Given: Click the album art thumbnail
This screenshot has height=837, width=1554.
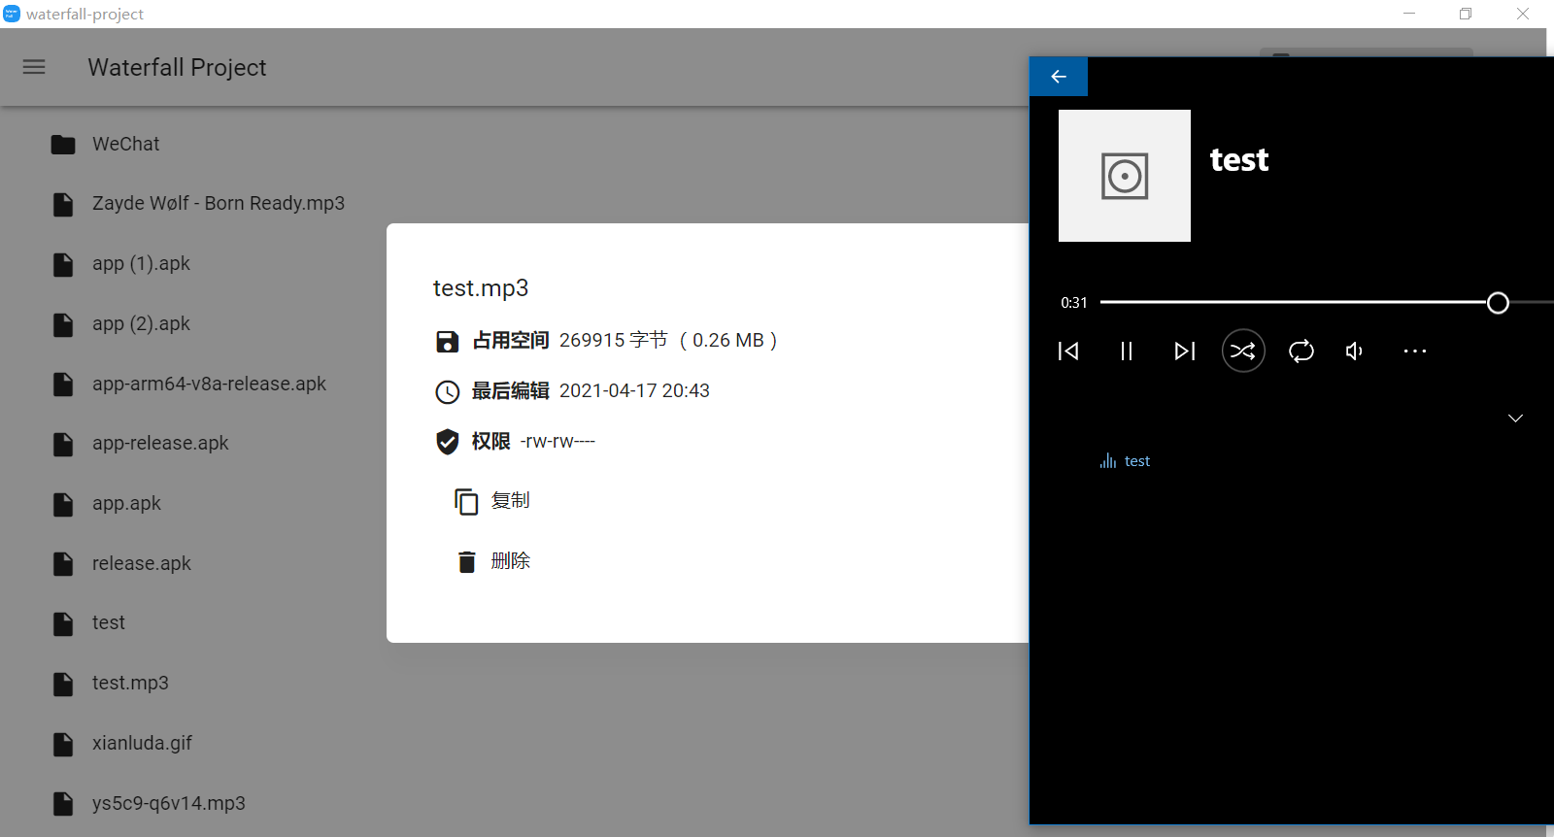Looking at the screenshot, I should tap(1125, 176).
